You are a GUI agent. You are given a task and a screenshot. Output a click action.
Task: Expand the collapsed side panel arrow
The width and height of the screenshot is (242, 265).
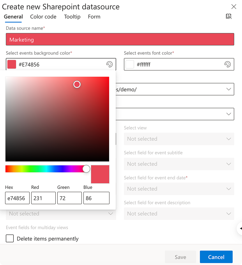[240, 228]
